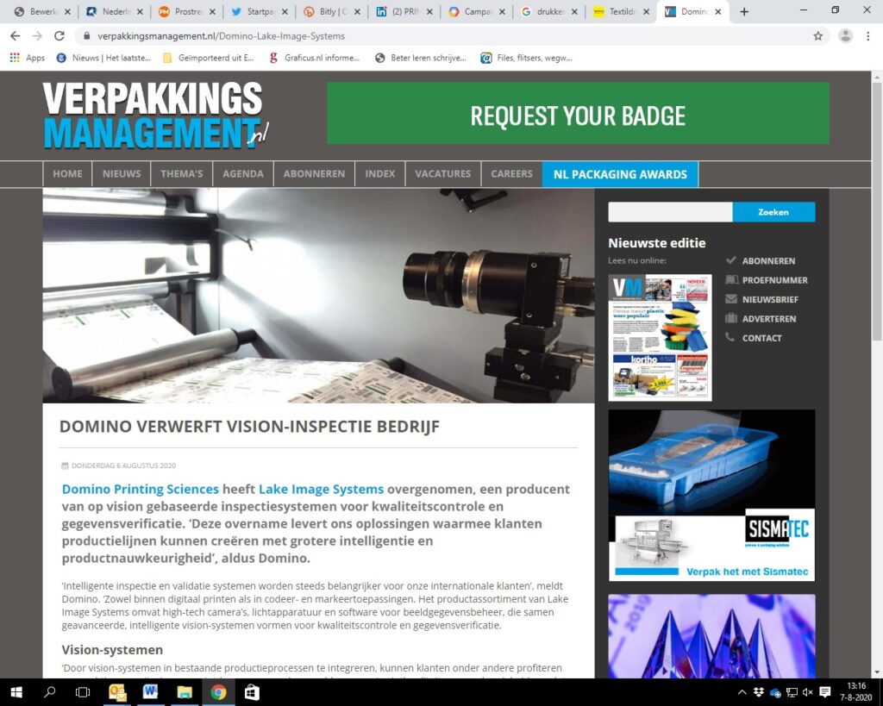Screen dimensions: 883x706
Task: Open the Domino Printing Sciences link
Action: click(141, 489)
